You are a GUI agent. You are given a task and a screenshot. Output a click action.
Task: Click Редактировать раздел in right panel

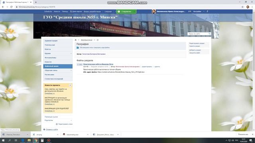tap(197, 43)
